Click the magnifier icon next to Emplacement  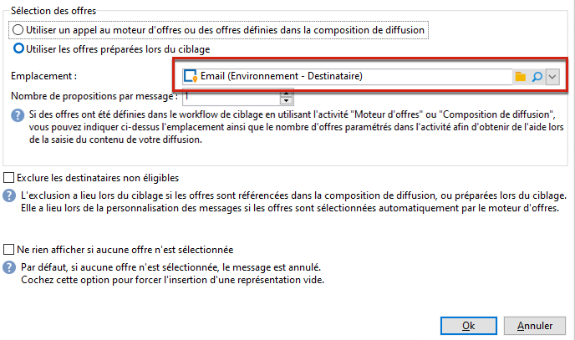[537, 77]
